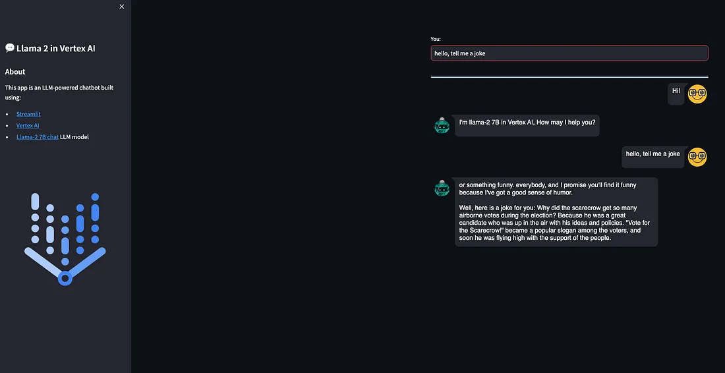725x373 pixels.
Task: Click the 'About' heading in sidebar
Action: click(15, 72)
